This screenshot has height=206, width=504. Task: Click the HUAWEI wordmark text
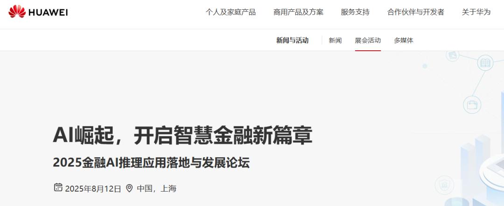(48, 13)
